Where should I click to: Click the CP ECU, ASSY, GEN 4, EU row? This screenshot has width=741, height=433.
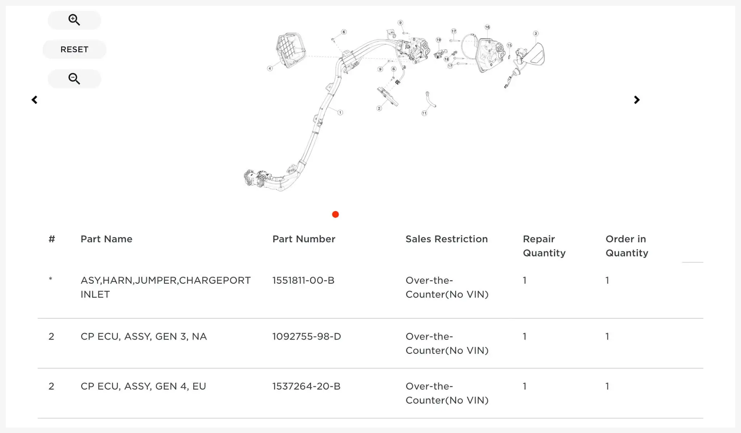pos(370,393)
